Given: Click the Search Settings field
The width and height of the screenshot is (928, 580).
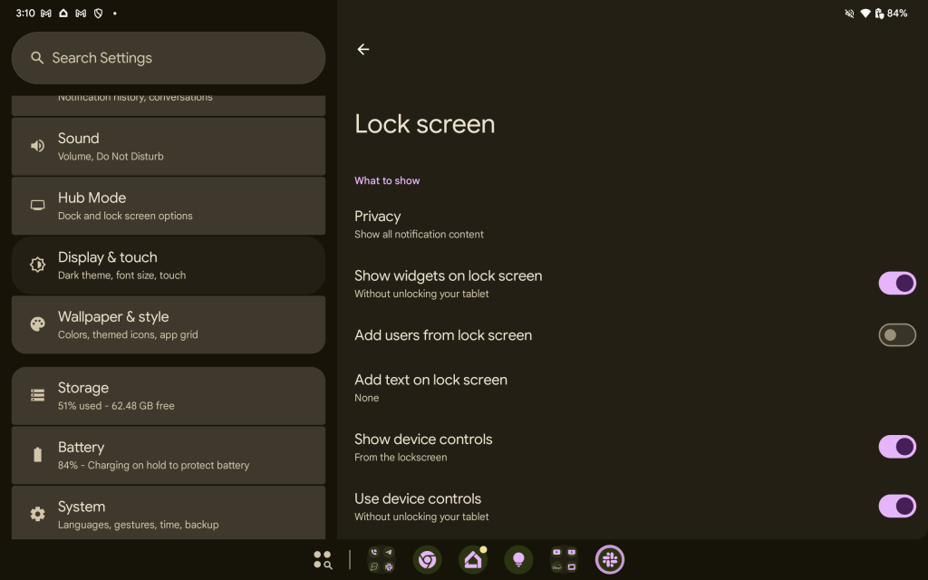Looking at the screenshot, I should point(168,58).
